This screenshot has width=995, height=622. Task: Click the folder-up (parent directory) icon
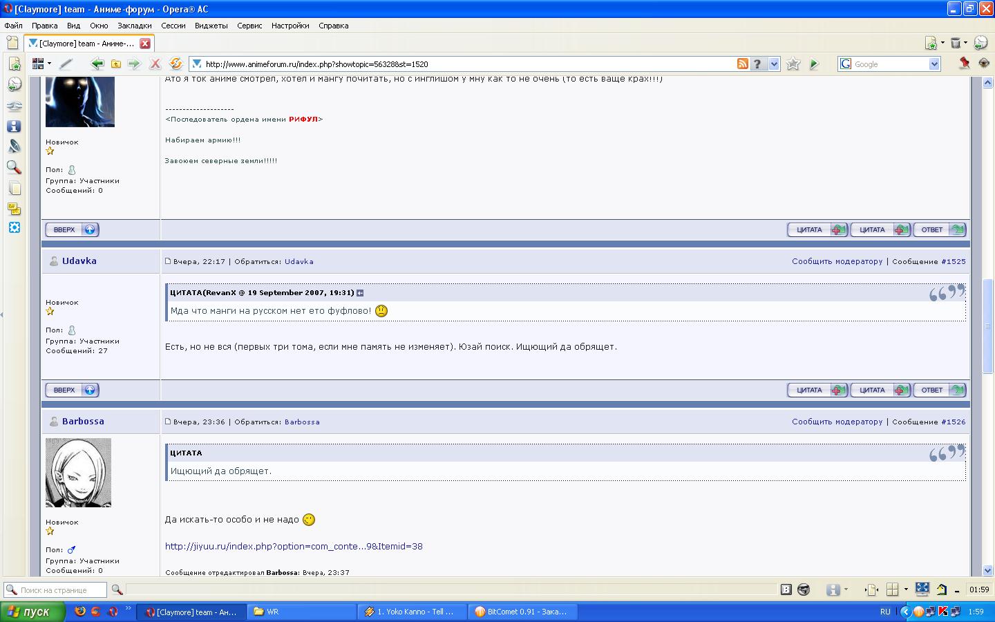click(x=116, y=64)
